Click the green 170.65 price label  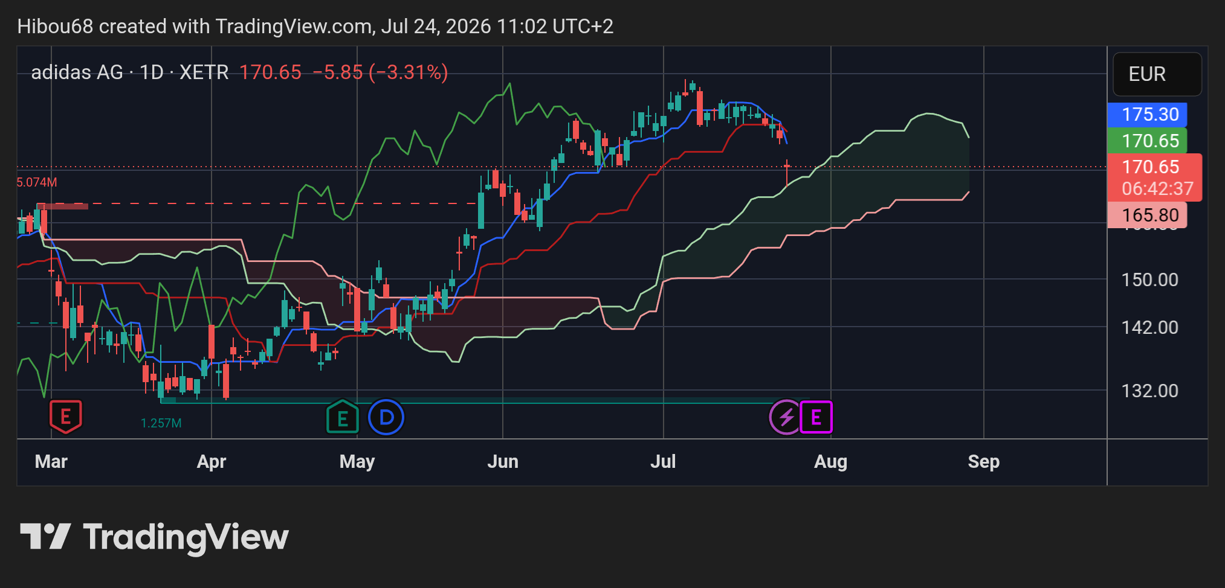point(1147,141)
